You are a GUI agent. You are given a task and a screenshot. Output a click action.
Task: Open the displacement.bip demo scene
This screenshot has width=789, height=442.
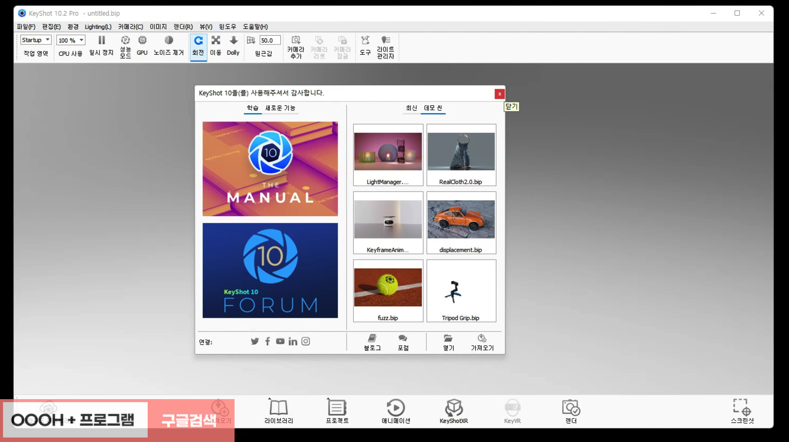click(461, 223)
